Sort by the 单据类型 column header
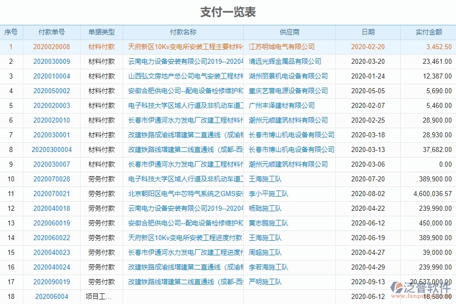Image resolution: width=456 pixels, height=304 pixels. click(x=101, y=31)
